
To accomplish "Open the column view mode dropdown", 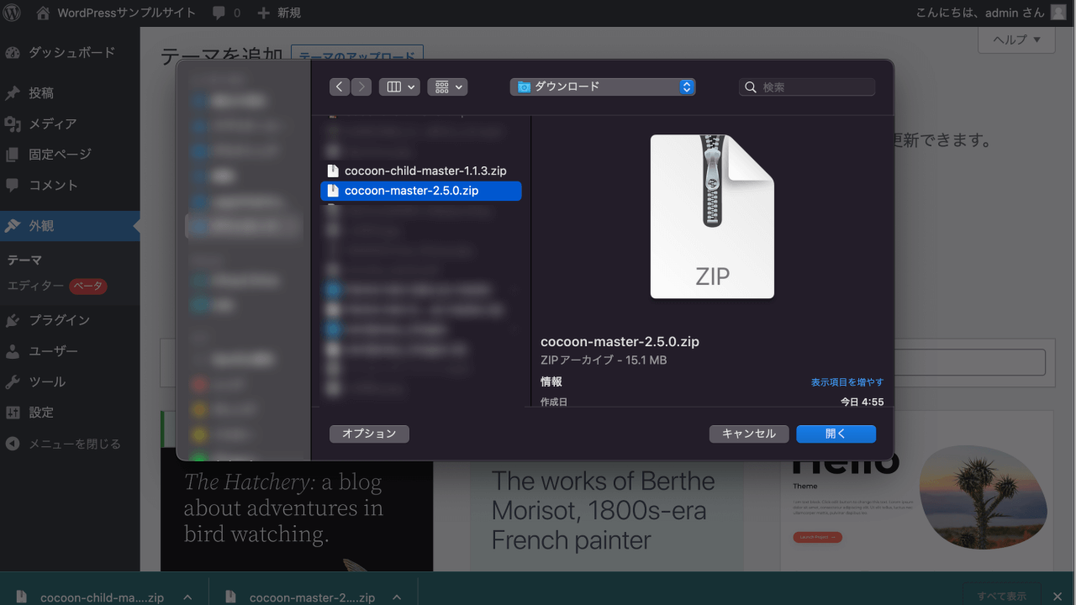I will click(399, 87).
